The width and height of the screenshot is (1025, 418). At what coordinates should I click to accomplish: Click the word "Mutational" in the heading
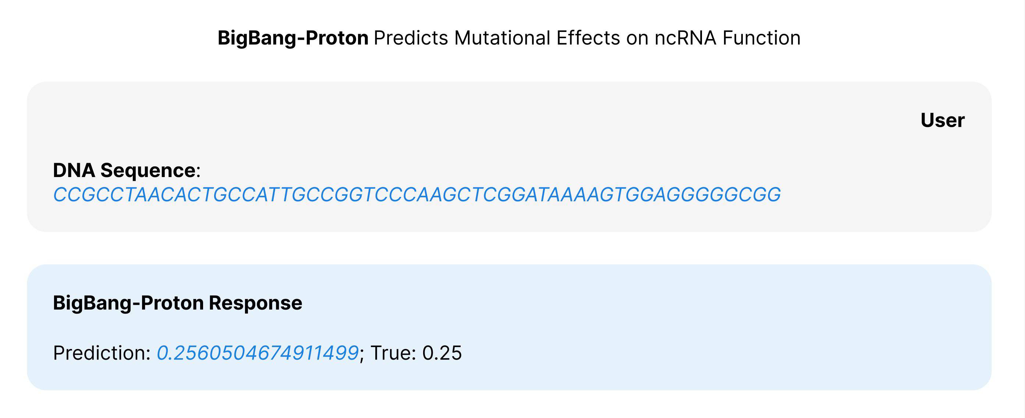tap(502, 38)
